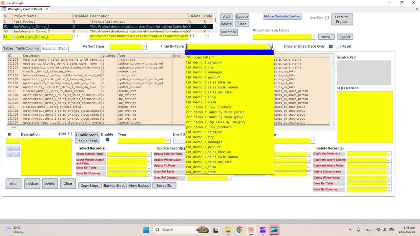Click the red-highlighted app icon in taskbar
The width and height of the screenshot is (420, 236).
point(274,230)
